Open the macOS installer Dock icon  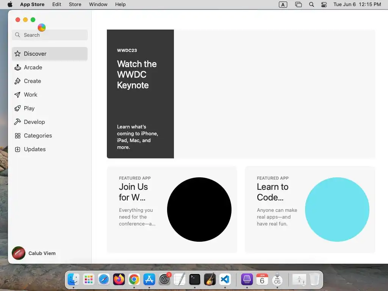click(x=277, y=279)
